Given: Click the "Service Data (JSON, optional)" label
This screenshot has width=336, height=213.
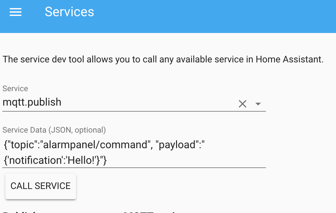Looking at the screenshot, I should 54,130.
